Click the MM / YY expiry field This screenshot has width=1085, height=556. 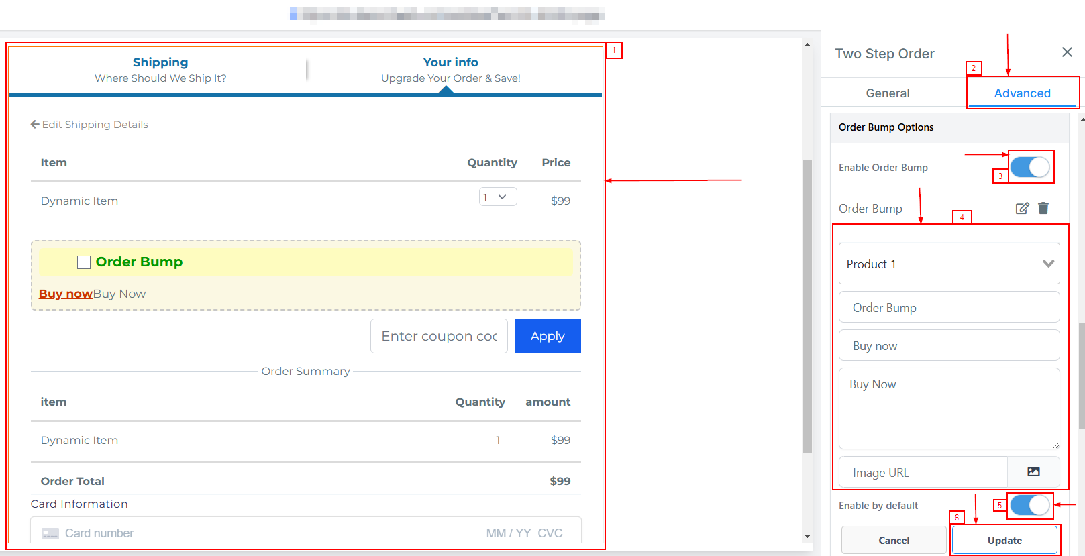click(509, 533)
